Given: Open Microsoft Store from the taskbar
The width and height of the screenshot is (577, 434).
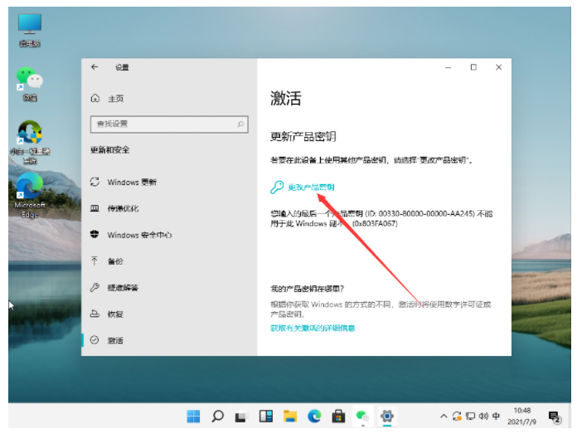Looking at the screenshot, I should (338, 416).
